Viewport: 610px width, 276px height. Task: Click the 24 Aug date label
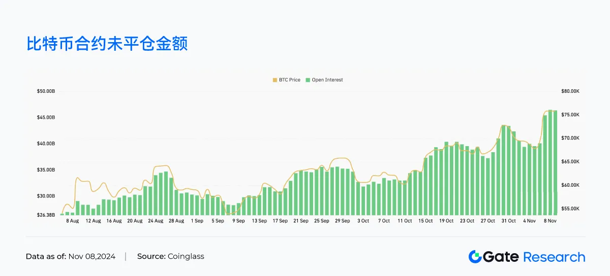[x=156, y=221]
